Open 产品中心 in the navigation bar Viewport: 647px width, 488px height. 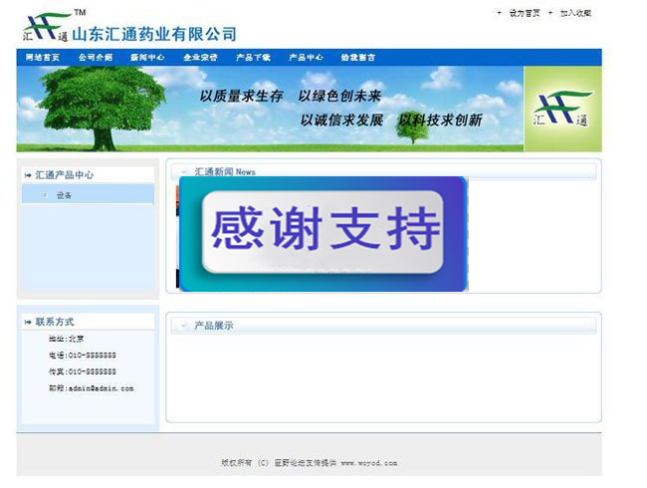[306, 58]
